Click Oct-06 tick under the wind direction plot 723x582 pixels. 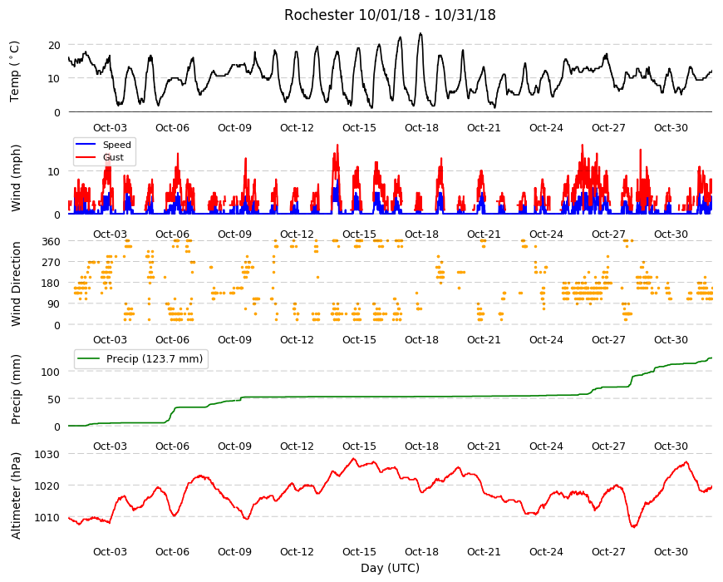pos(173,340)
